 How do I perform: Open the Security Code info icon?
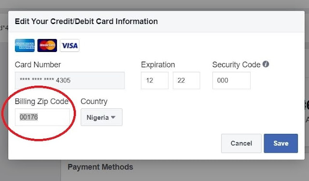266,64
